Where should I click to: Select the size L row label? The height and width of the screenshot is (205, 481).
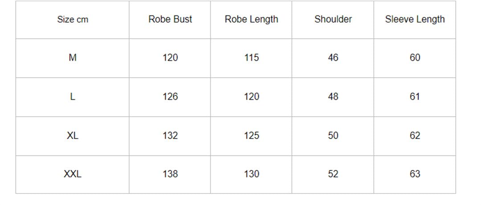coord(73,97)
